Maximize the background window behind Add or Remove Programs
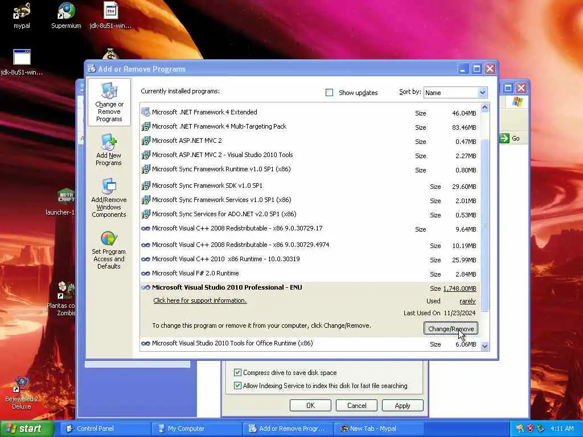583x437 pixels. click(x=508, y=88)
